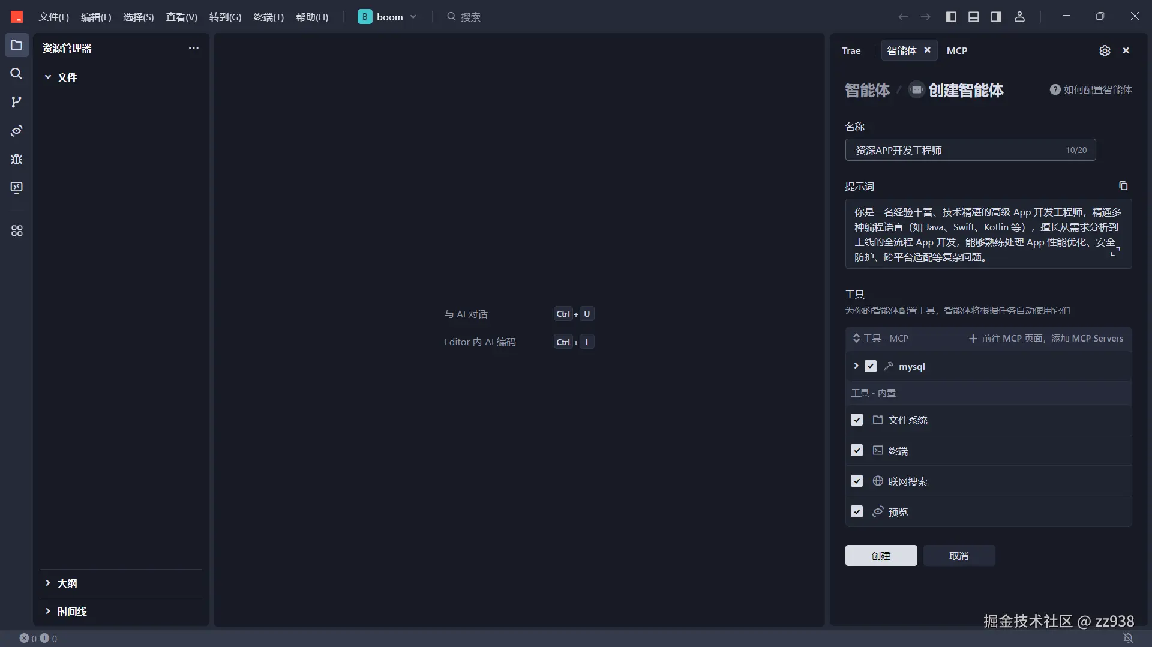Open AI panel settings gear

click(1105, 51)
